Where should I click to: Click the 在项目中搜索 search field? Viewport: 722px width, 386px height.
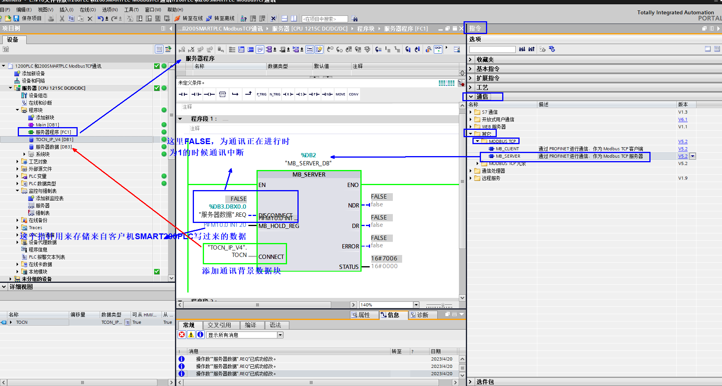pos(324,19)
